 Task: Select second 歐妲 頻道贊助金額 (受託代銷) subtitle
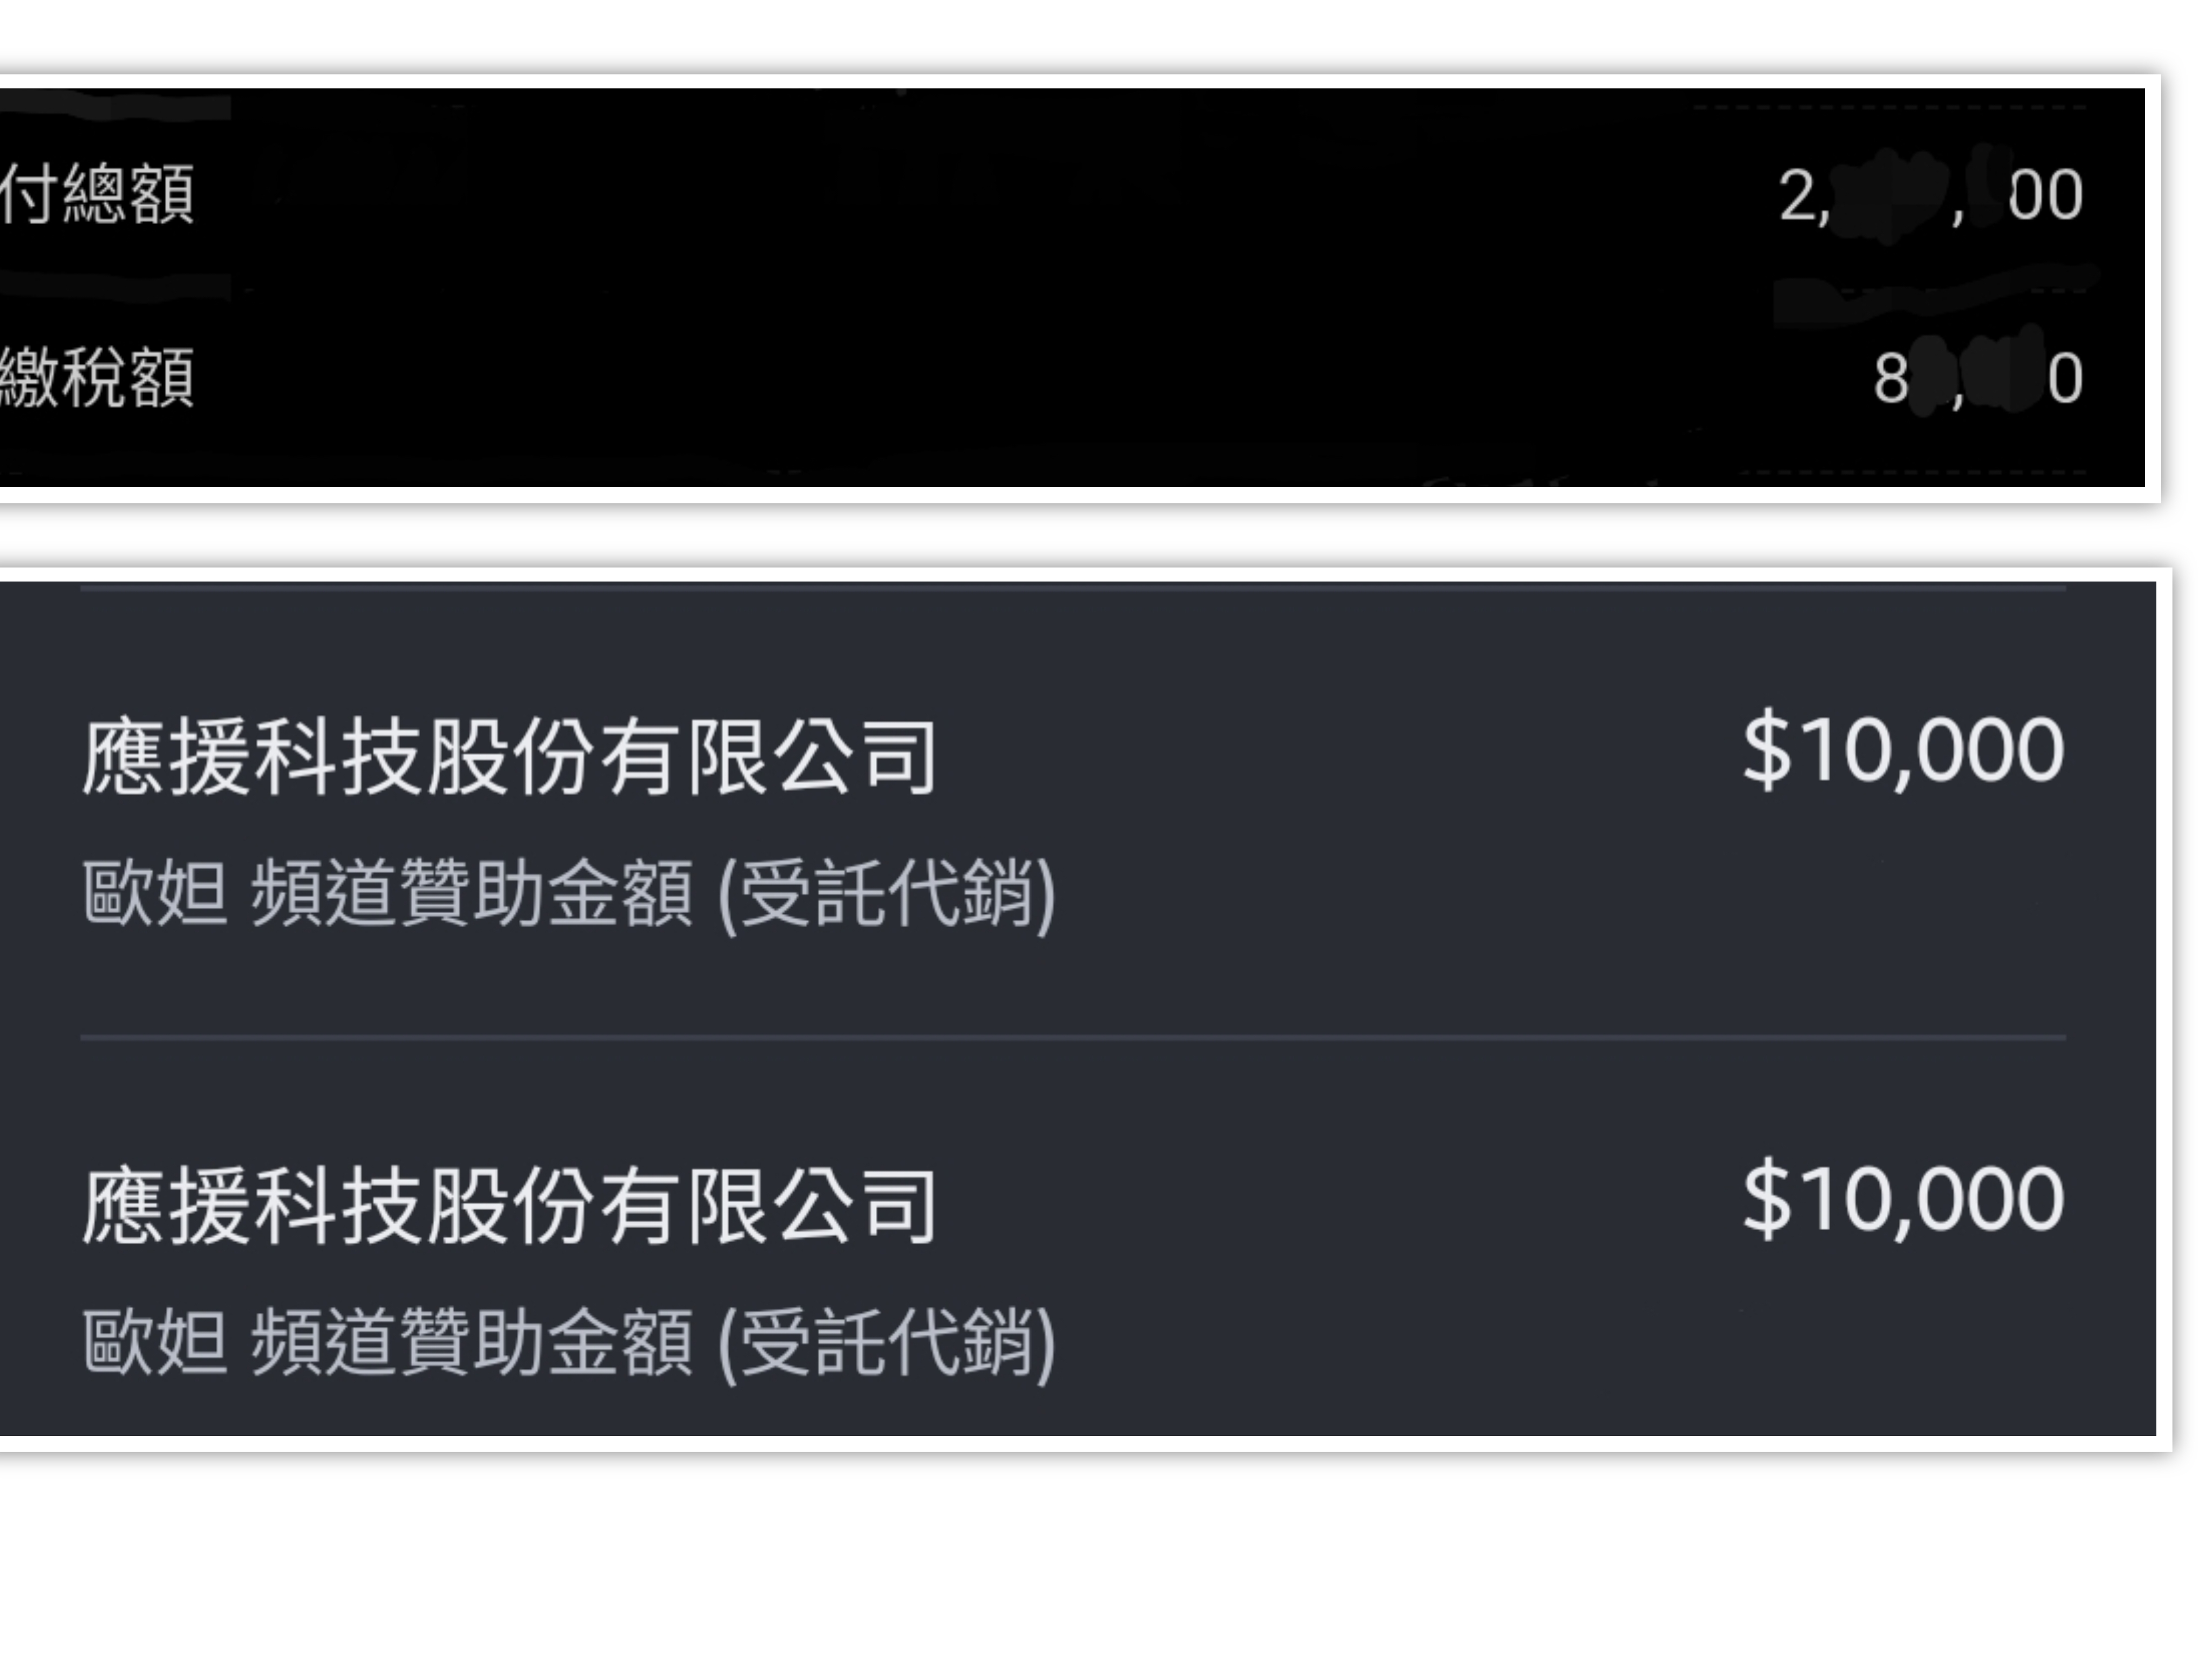tap(569, 1344)
